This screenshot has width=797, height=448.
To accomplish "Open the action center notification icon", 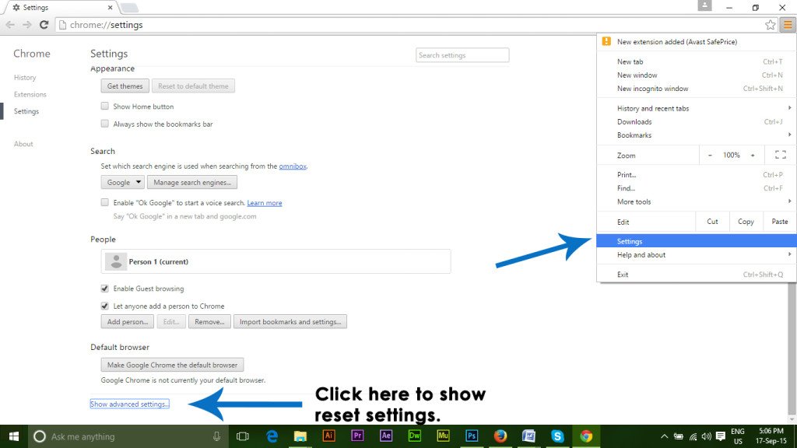I will point(720,436).
